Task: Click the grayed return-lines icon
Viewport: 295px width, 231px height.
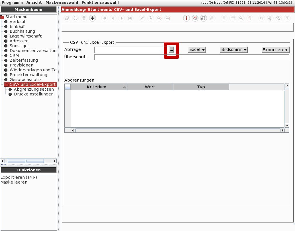Action: pos(212,18)
